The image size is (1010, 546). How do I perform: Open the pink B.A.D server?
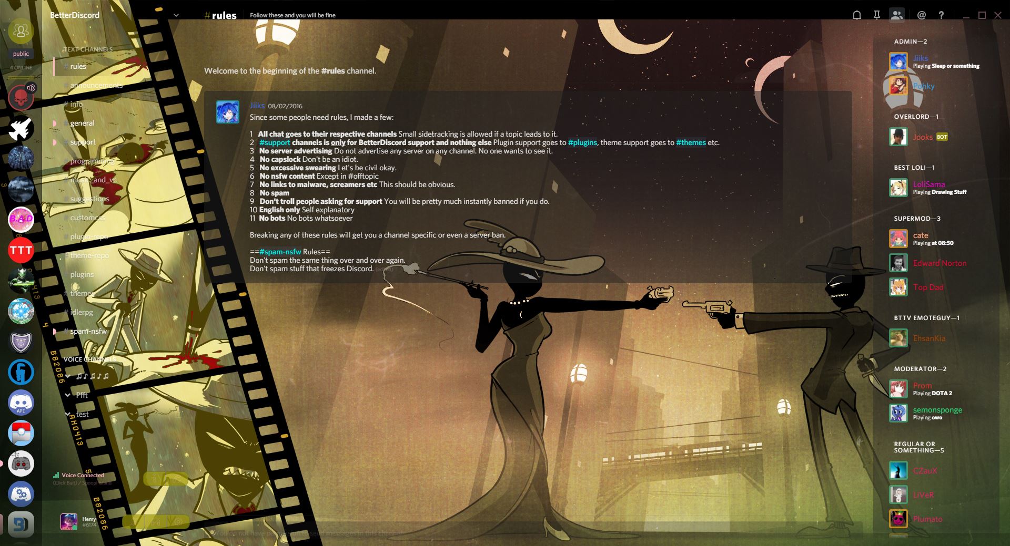pyautogui.click(x=21, y=220)
